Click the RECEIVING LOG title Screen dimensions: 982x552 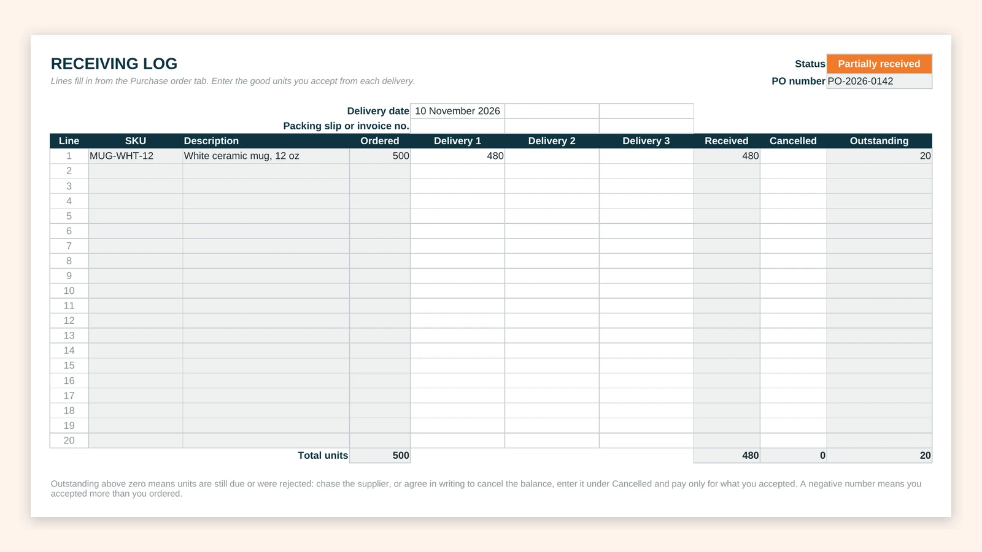[114, 64]
